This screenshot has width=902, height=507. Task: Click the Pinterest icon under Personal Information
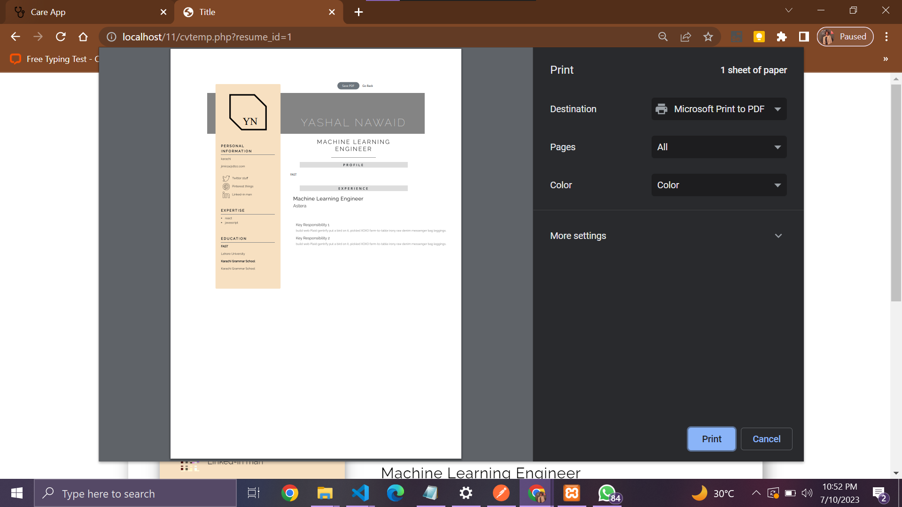click(227, 186)
